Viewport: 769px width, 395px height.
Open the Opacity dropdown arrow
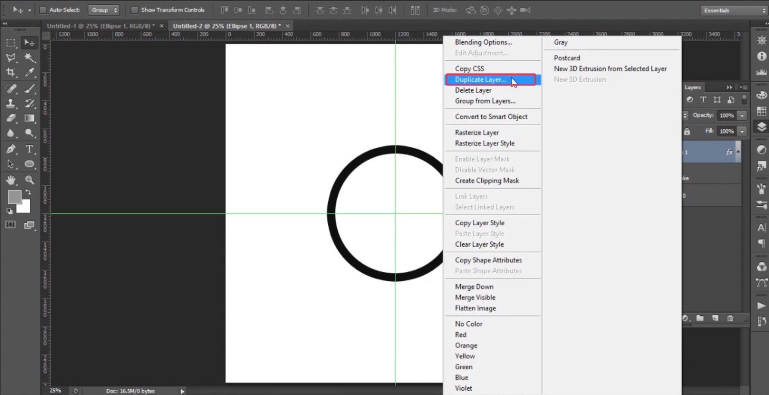coord(742,115)
